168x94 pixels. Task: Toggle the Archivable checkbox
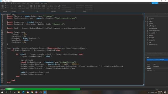coord(154,71)
